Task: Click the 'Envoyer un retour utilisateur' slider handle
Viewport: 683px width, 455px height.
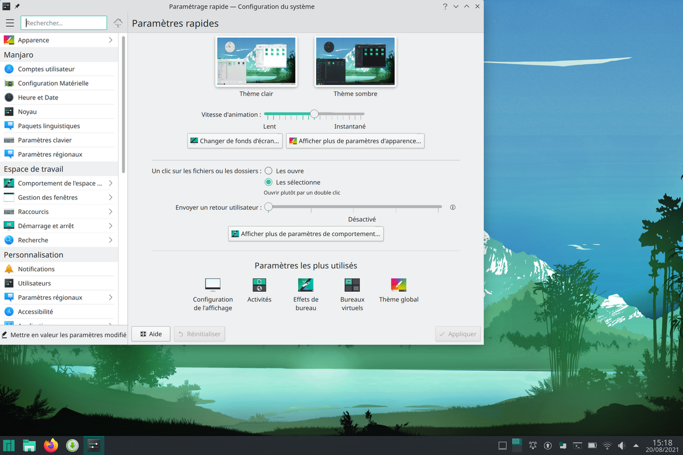Action: coord(268,207)
